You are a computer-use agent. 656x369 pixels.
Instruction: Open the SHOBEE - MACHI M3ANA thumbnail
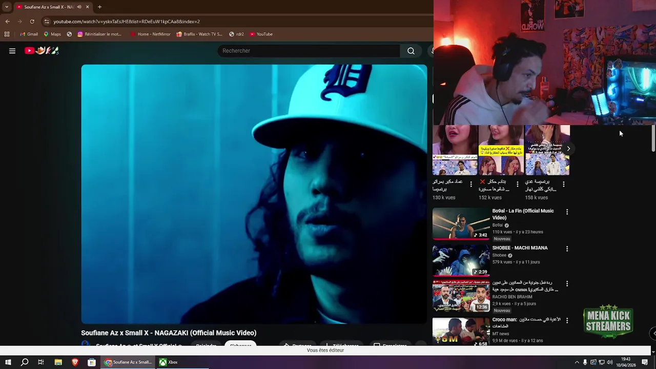point(461,260)
